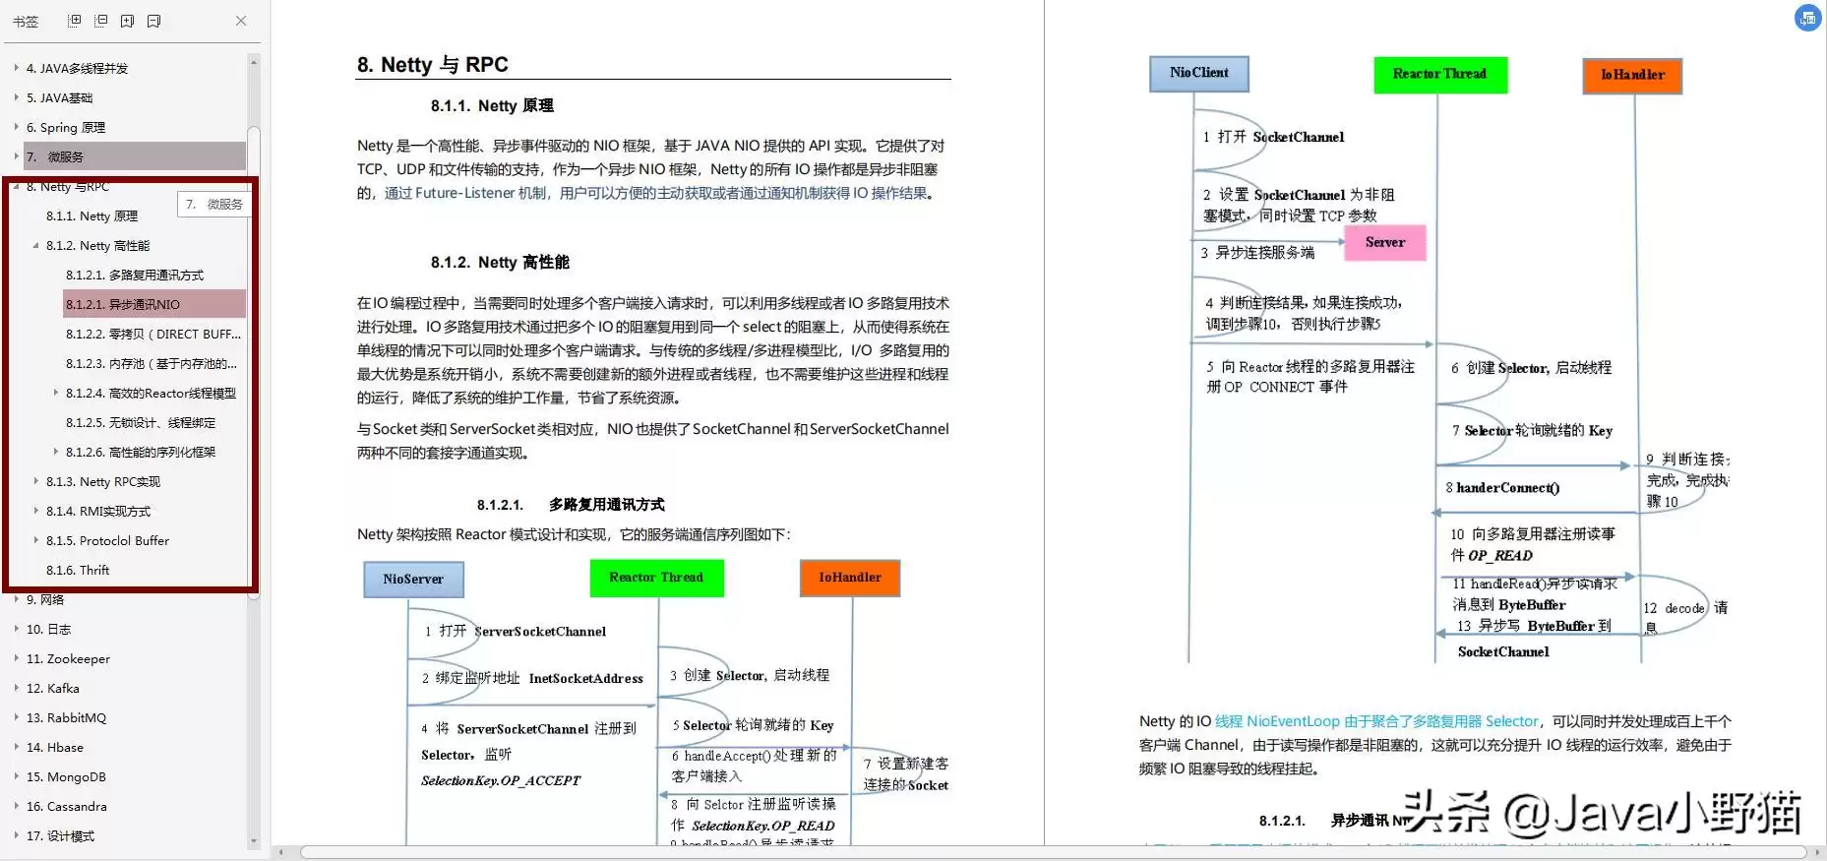The image size is (1827, 861).
Task: Expand 8.1.4. RMI实现方式 arrow
Action: (35, 511)
